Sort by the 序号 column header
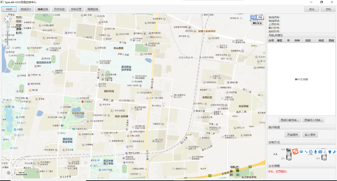 coord(271,40)
